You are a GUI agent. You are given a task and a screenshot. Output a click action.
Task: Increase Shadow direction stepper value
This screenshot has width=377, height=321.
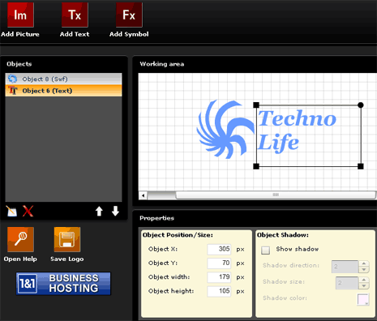pyautogui.click(x=364, y=263)
